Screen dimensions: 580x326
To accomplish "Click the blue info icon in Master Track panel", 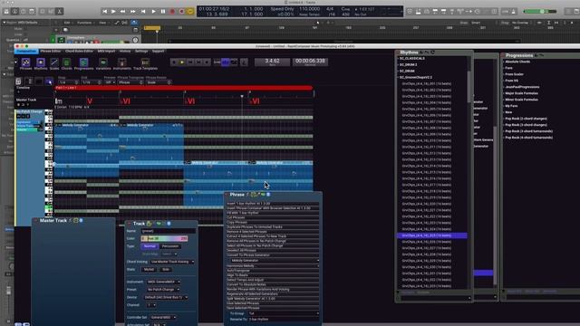I will tap(81, 220).
